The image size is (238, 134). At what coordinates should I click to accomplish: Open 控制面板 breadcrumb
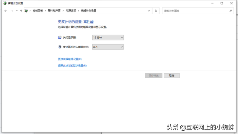click(x=38, y=11)
